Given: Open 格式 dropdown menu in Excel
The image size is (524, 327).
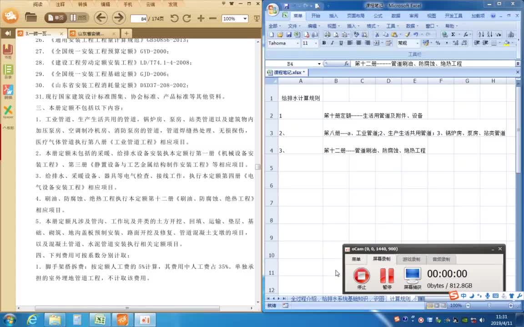Looking at the screenshot, I should pos(373,26).
